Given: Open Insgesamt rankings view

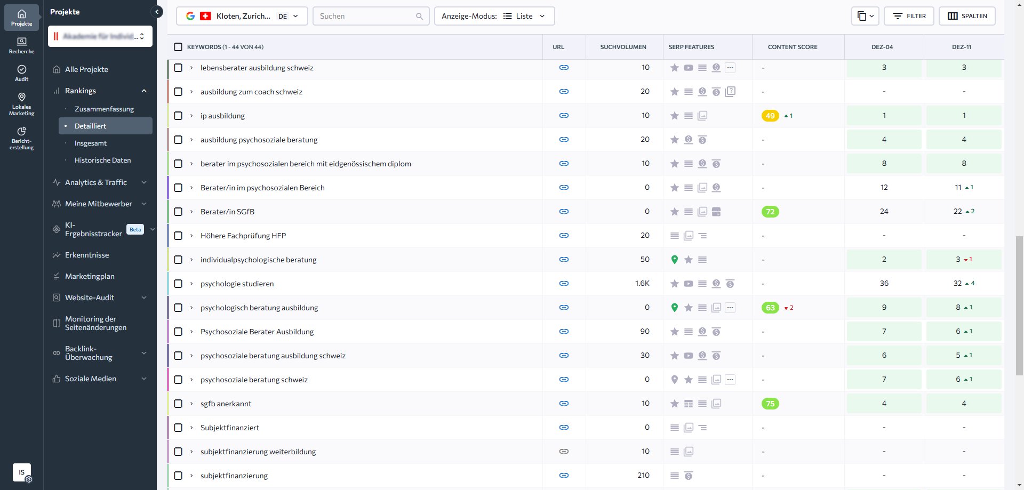Looking at the screenshot, I should coord(91,143).
